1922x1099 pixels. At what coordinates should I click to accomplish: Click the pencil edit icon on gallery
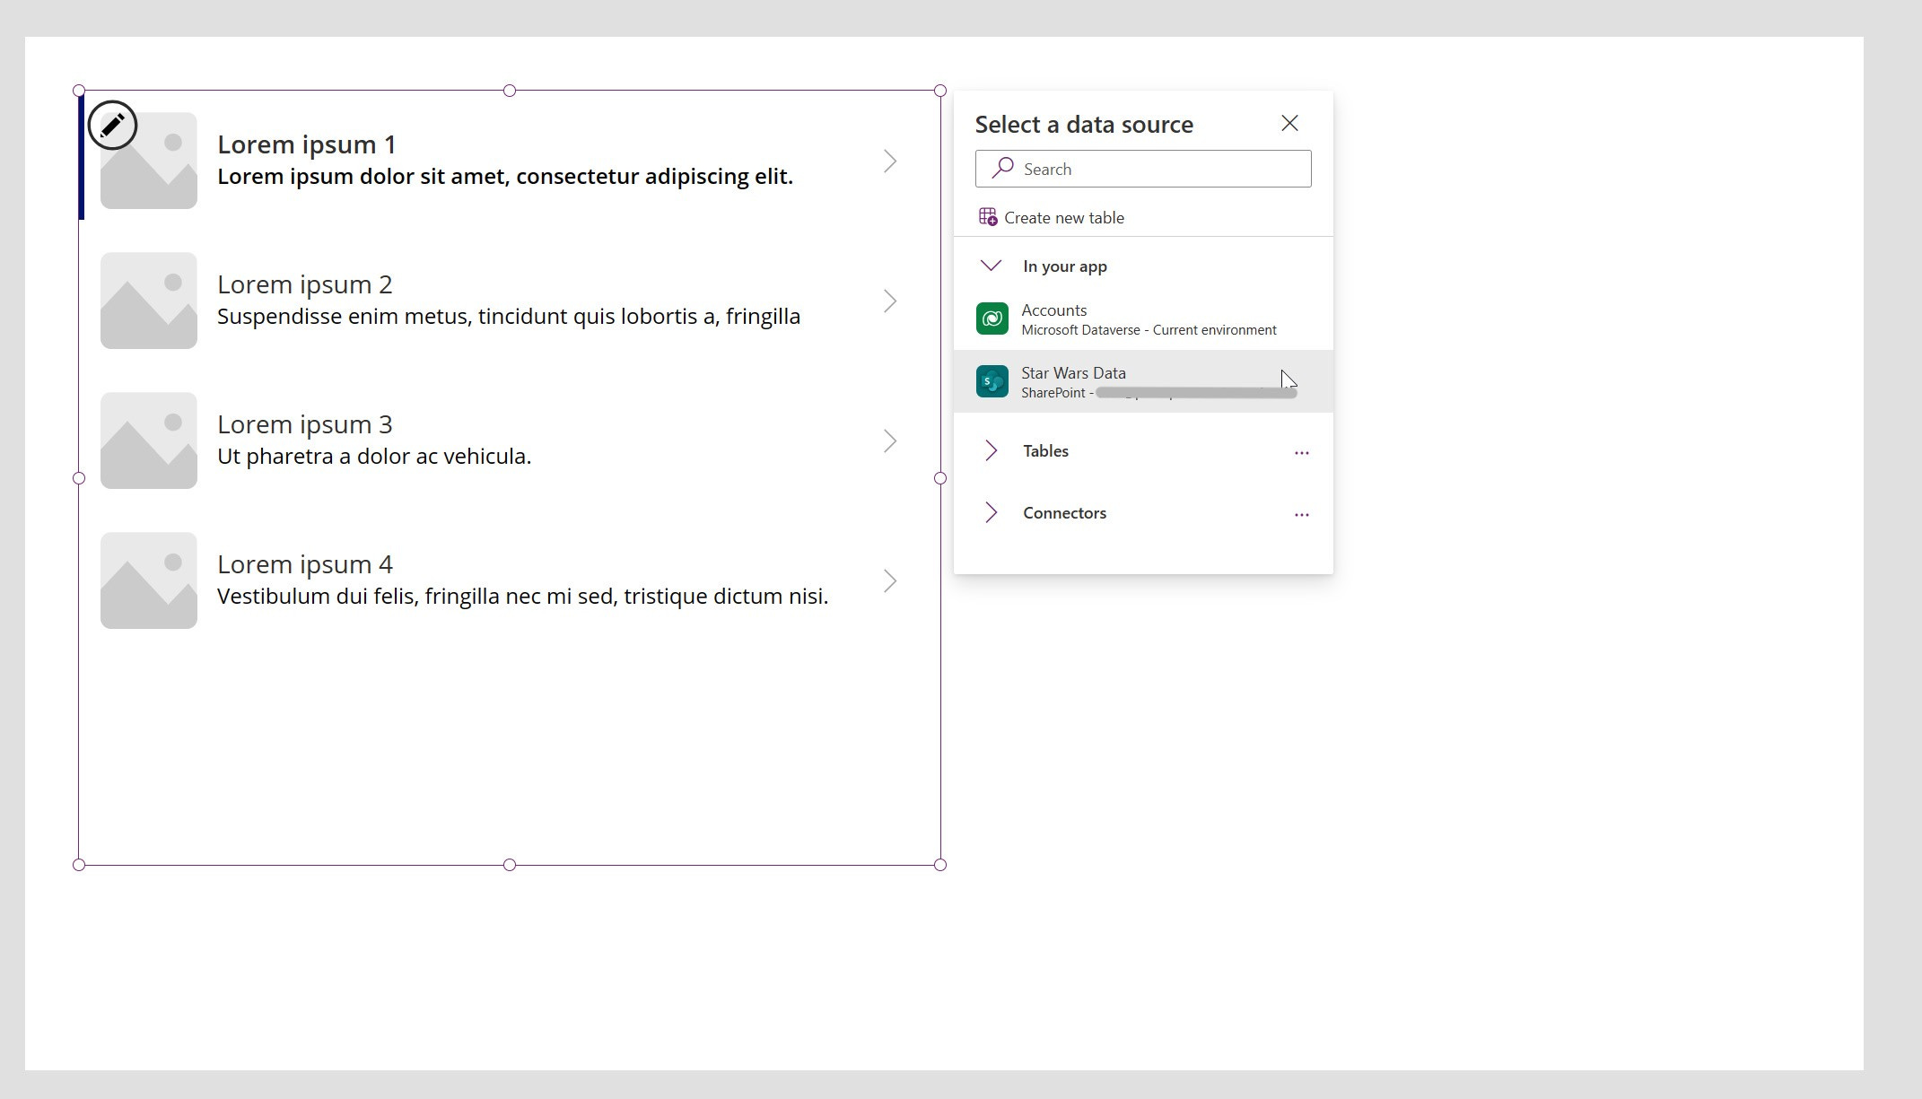coord(112,125)
